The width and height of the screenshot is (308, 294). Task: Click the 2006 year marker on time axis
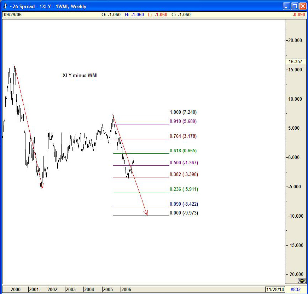click(x=126, y=289)
